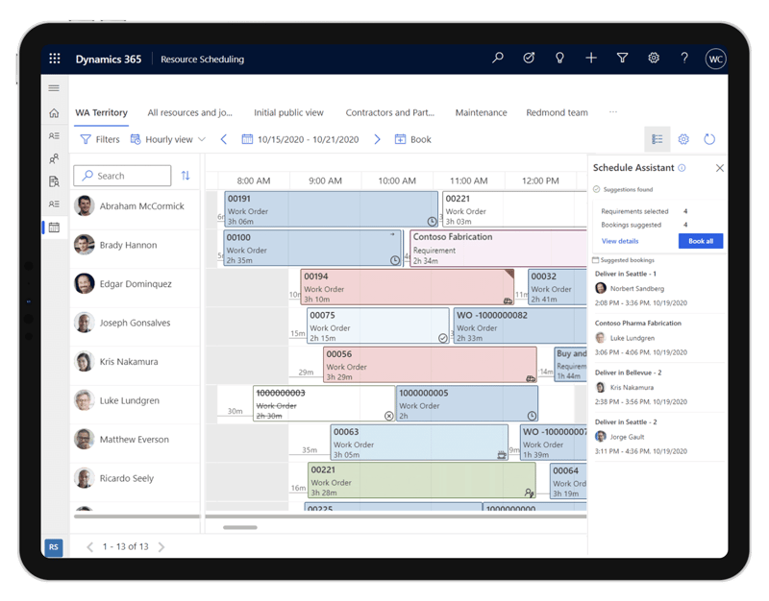Screen dimensions: 769x601
Task: Click the resource Search field
Action: pos(122,176)
